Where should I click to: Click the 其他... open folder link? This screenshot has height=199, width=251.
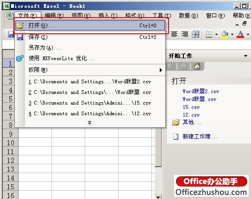coord(192,122)
